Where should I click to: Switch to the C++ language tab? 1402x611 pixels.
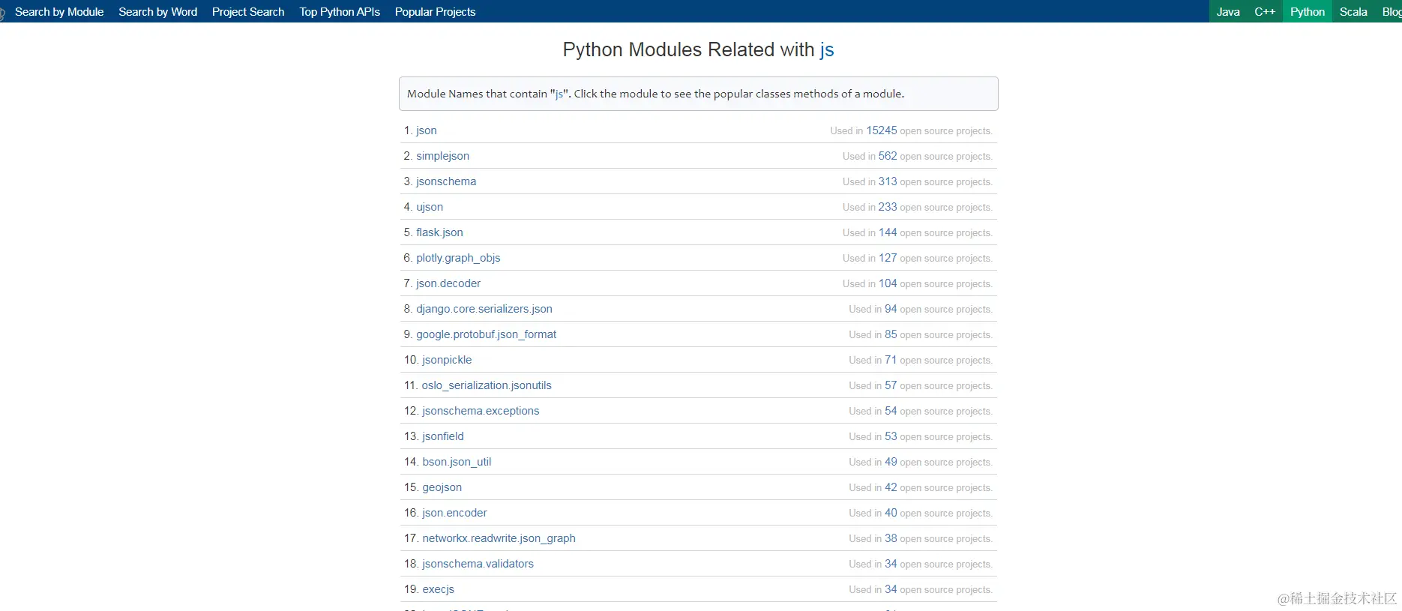coord(1265,11)
